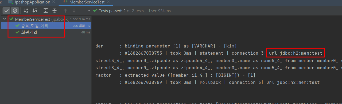Select the MemberServiceTest root test node
Image resolution: width=342 pixels, height=104 pixels.
pyautogui.click(x=46, y=19)
